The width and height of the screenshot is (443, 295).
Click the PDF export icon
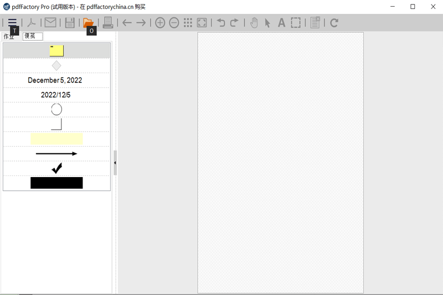33,23
